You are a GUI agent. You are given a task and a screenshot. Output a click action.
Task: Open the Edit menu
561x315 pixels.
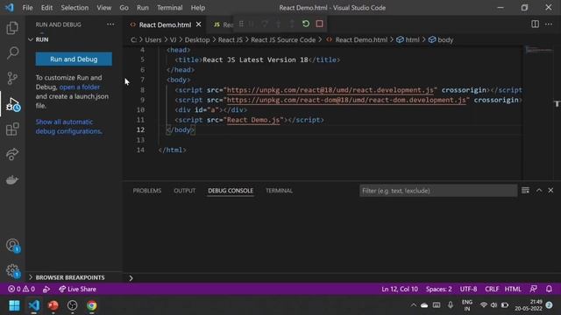click(46, 8)
